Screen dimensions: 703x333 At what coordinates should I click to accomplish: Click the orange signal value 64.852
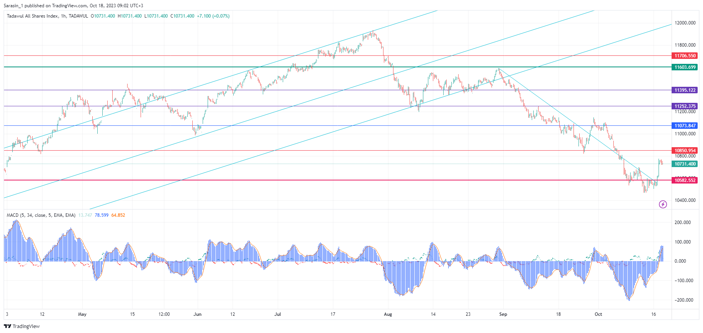118,215
